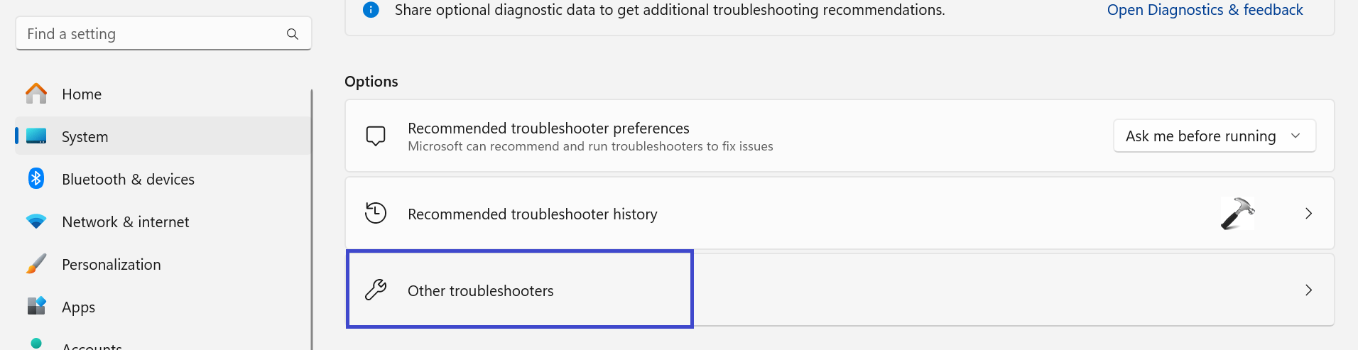Open the 'Ask me before running' dropdown
This screenshot has width=1358, height=350.
coord(1214,136)
